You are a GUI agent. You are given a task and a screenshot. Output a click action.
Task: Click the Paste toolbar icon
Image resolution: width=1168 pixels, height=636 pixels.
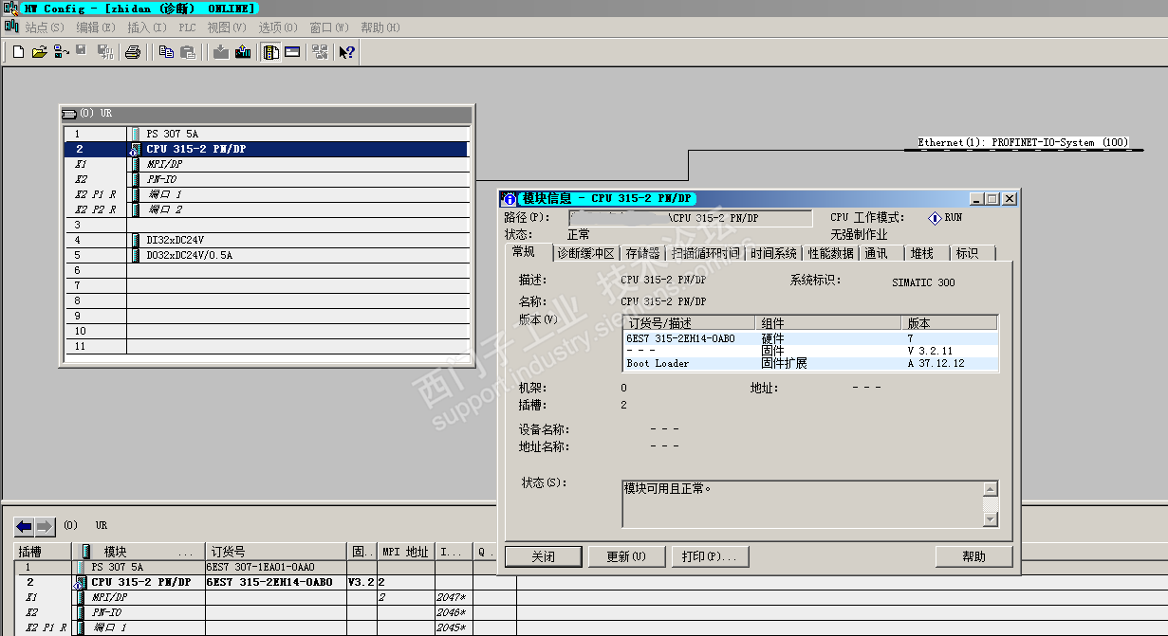[x=187, y=52]
